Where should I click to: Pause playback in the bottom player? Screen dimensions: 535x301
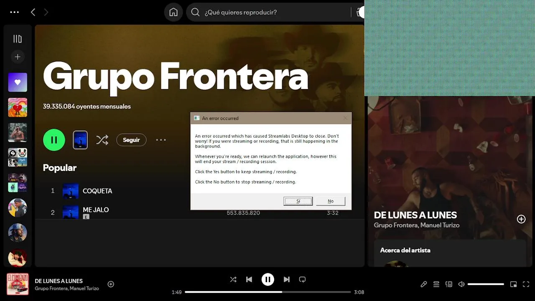[268, 279]
